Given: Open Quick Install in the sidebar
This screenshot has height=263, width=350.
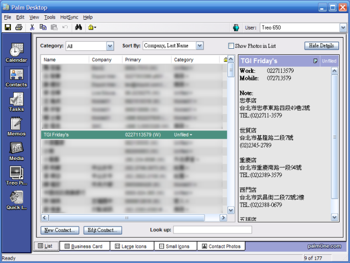Looking at the screenshot, I should coord(16,200).
